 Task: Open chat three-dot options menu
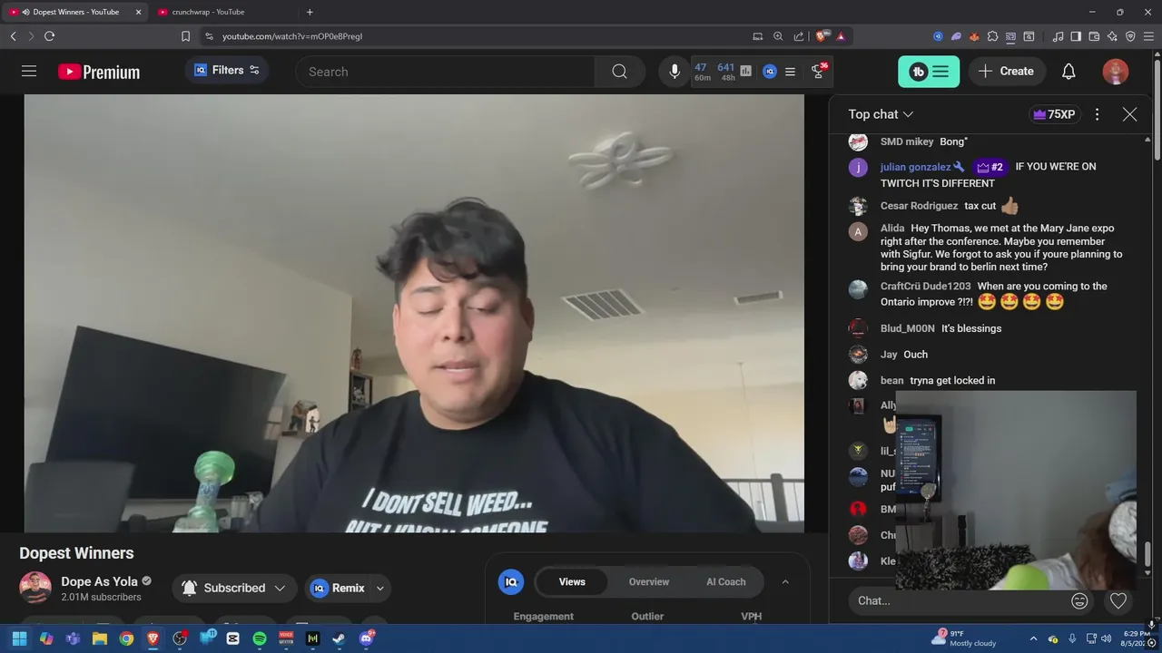(x=1097, y=114)
